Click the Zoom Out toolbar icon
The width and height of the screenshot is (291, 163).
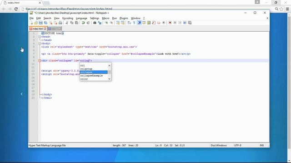(111, 23)
